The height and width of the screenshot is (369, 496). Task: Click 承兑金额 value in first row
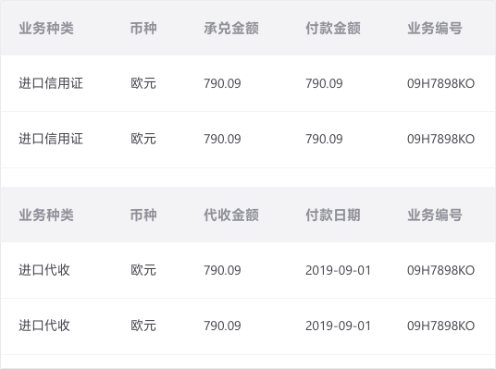[222, 83]
